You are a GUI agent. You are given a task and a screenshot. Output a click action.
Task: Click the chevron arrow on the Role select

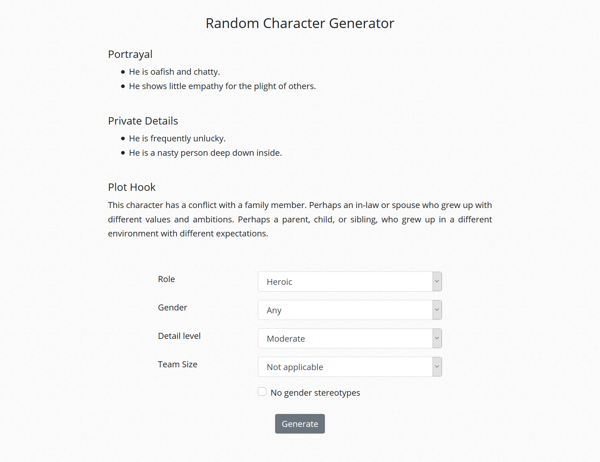[x=437, y=281]
